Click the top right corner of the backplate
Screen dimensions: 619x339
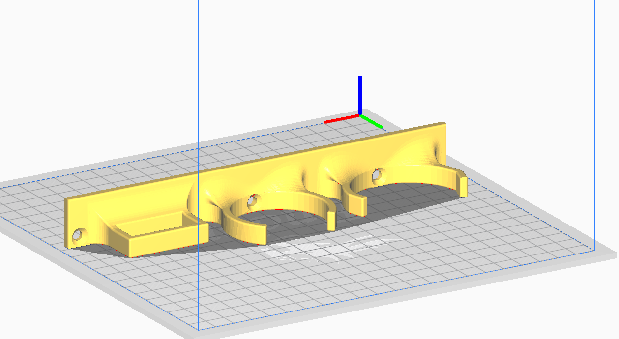coord(444,125)
